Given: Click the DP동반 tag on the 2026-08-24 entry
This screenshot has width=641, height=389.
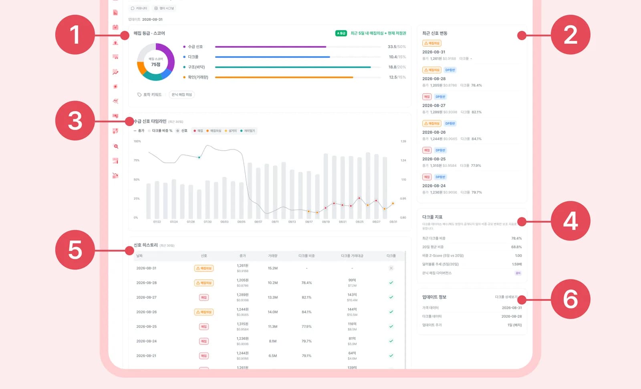Looking at the screenshot, I should pos(440,177).
